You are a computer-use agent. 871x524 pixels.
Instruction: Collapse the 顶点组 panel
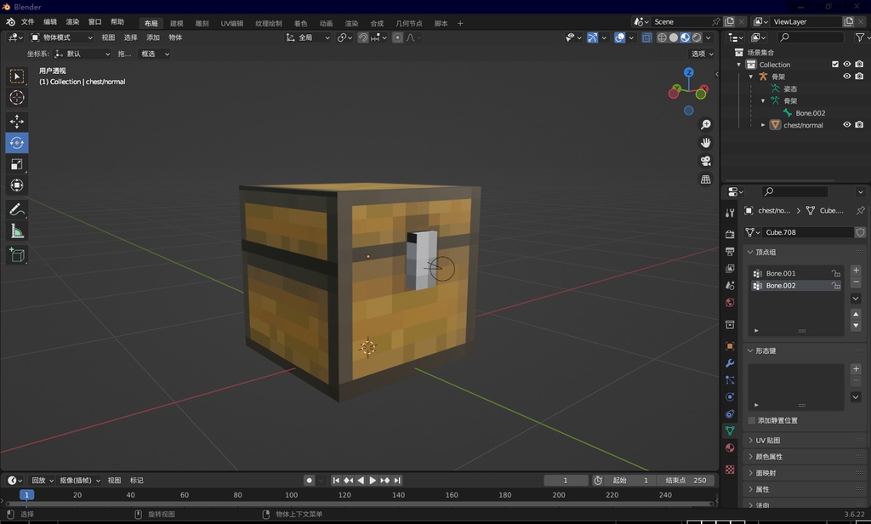click(x=750, y=253)
